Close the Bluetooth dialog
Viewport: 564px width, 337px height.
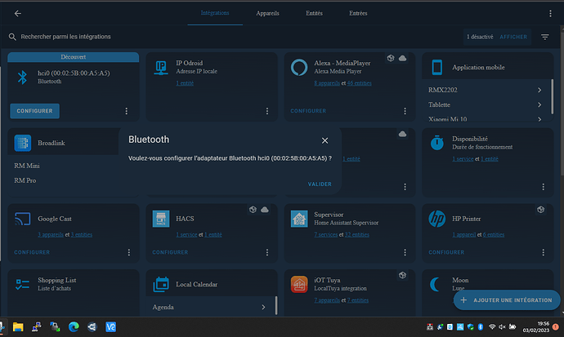pyautogui.click(x=325, y=140)
